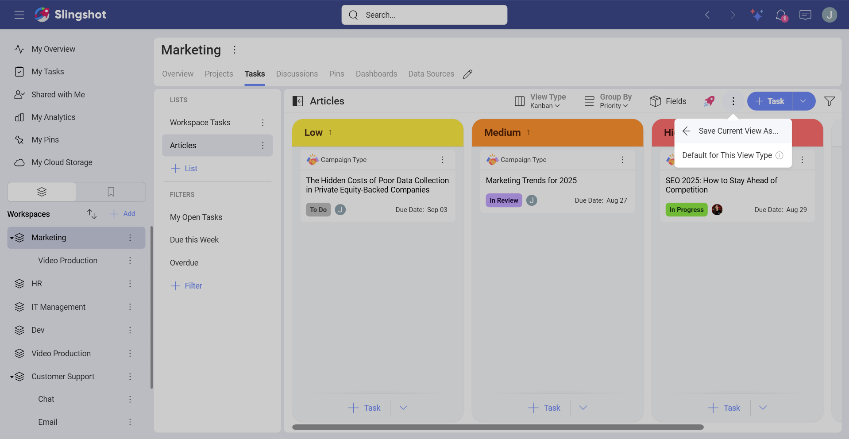Open the Task button dropdown arrow

pyautogui.click(x=803, y=101)
